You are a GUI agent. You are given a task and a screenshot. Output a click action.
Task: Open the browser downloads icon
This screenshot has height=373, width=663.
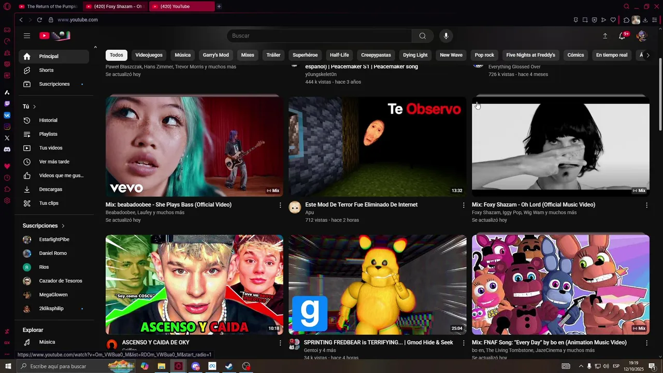tap(645, 20)
